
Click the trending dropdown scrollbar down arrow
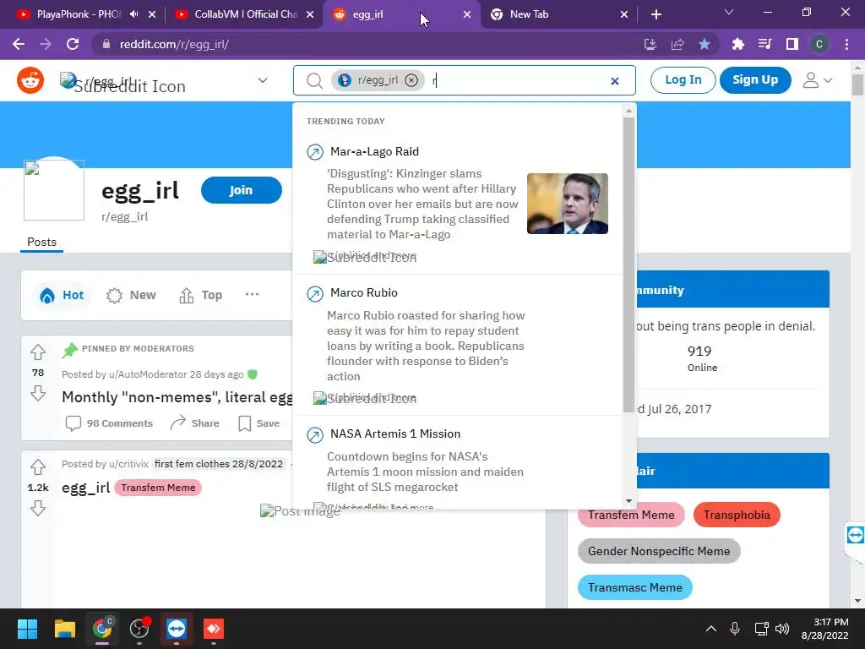click(x=628, y=501)
